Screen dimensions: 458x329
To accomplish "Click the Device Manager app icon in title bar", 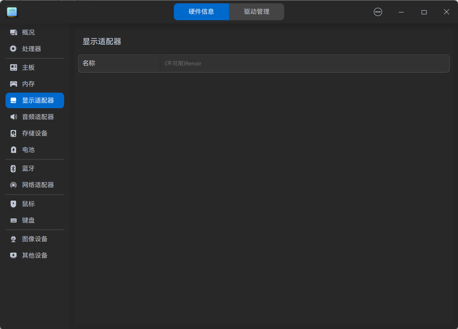I will point(12,12).
